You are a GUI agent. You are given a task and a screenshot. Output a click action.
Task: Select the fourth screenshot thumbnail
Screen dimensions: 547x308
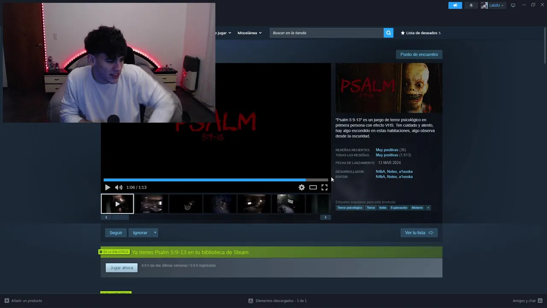(x=220, y=204)
